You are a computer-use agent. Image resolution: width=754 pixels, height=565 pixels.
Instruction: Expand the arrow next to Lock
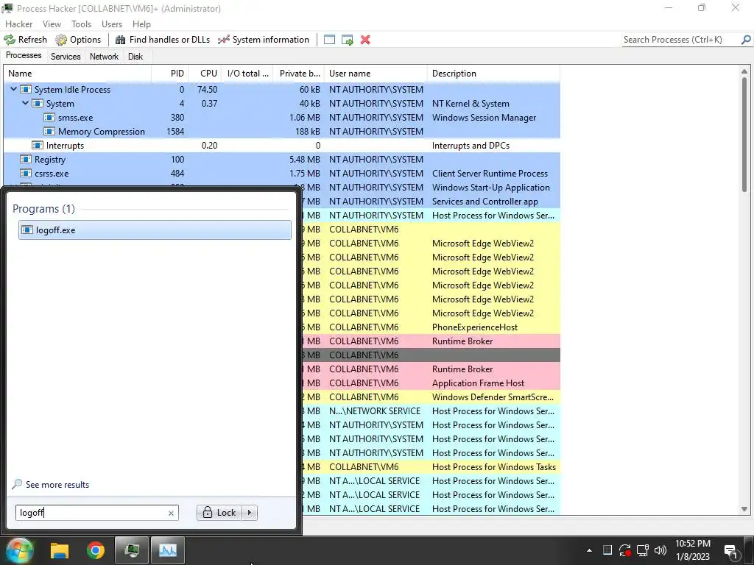pyautogui.click(x=250, y=513)
